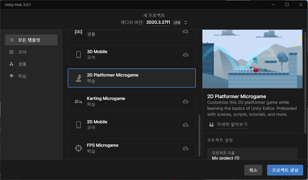Click the 2020.3.27f1 editor version text
Viewport: 308px width, 180px height.
[158, 22]
